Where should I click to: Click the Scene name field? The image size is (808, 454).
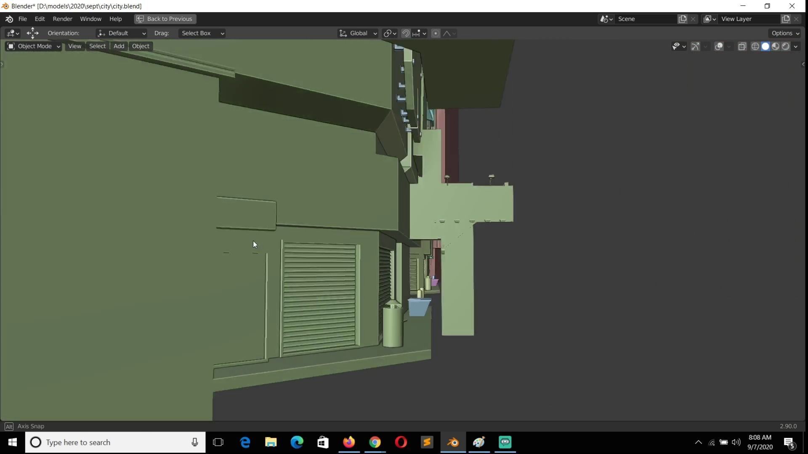click(x=645, y=19)
